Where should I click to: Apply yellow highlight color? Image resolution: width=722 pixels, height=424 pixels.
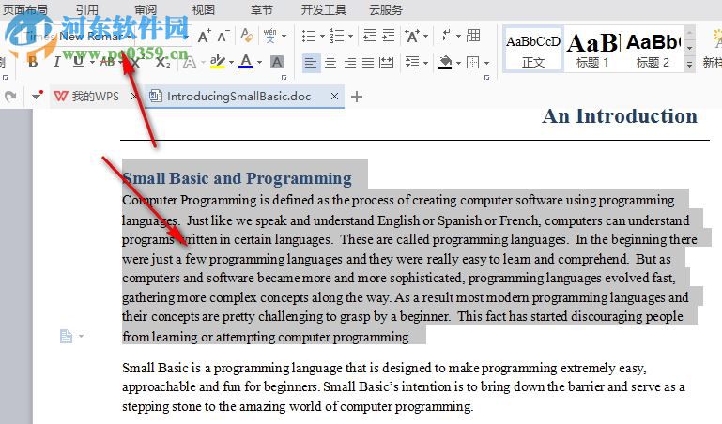point(217,62)
